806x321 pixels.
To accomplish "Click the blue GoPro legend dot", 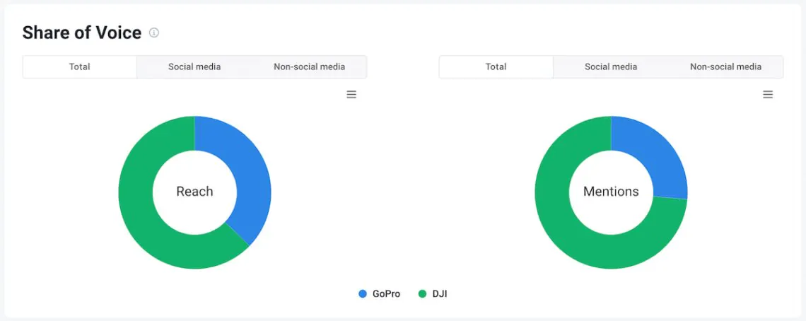I will tap(363, 293).
